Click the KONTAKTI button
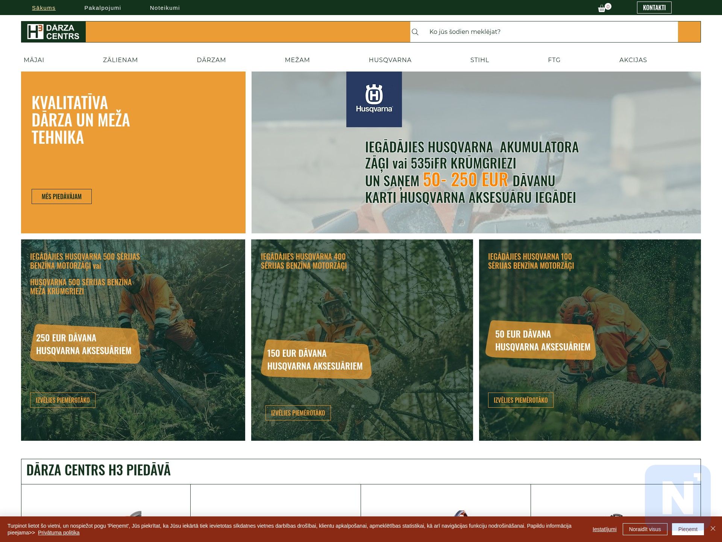Viewport: 722px width, 542px height. (x=654, y=8)
